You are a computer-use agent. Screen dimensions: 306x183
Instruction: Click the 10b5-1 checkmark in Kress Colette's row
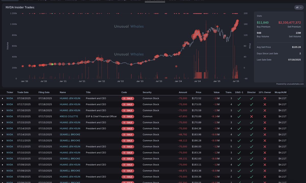coord(239,116)
